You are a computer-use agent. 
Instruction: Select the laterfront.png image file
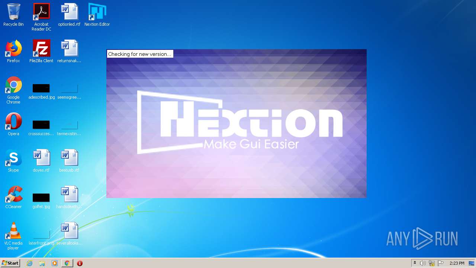pyautogui.click(x=41, y=237)
